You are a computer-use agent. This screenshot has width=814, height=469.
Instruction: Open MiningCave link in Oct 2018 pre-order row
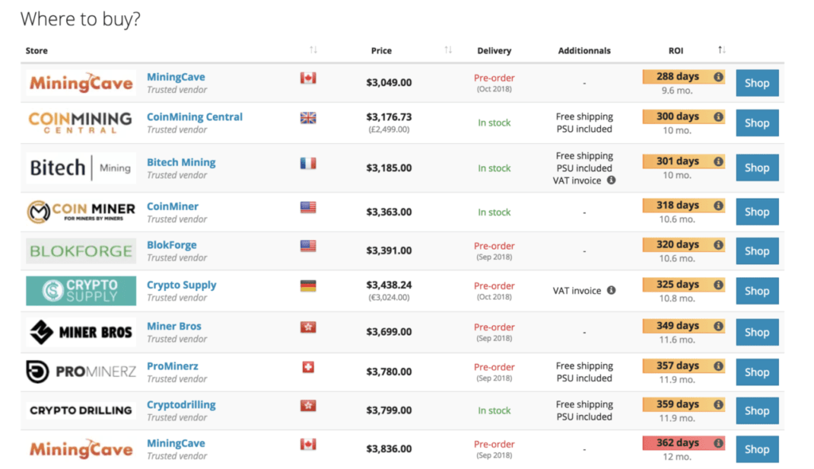[x=176, y=77]
